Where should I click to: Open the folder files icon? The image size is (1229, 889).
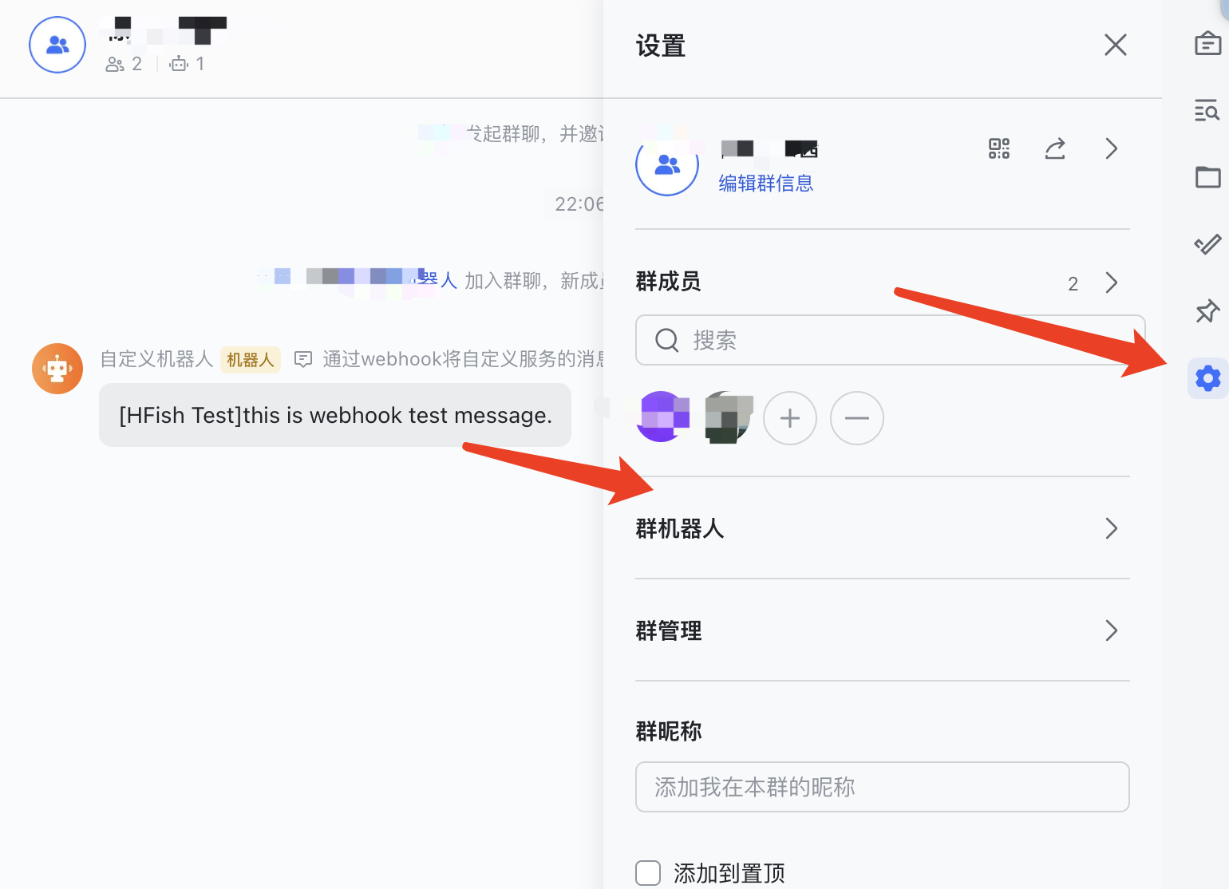coord(1207,177)
